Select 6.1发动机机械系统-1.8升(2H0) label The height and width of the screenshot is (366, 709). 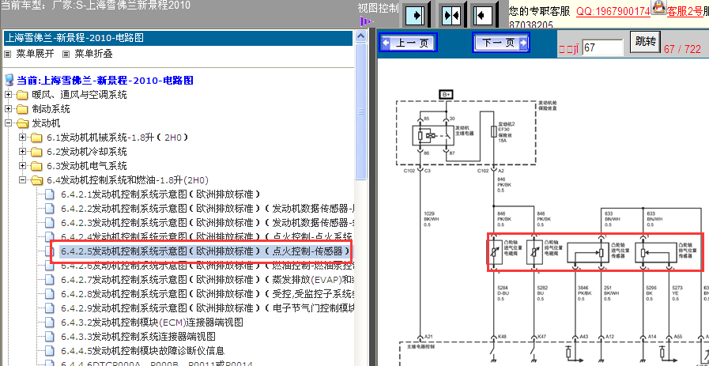pyautogui.click(x=117, y=138)
